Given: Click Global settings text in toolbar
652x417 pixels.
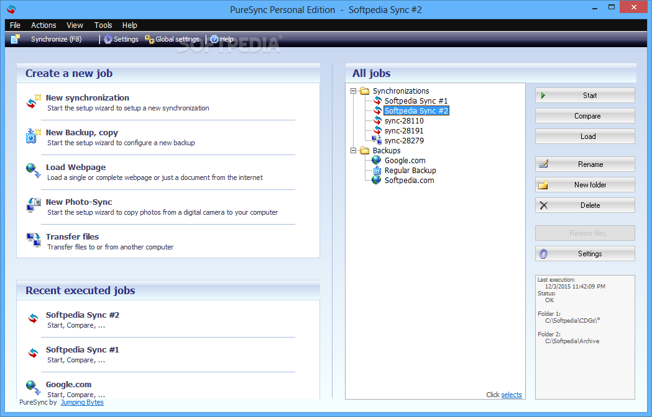Looking at the screenshot, I should 178,39.
